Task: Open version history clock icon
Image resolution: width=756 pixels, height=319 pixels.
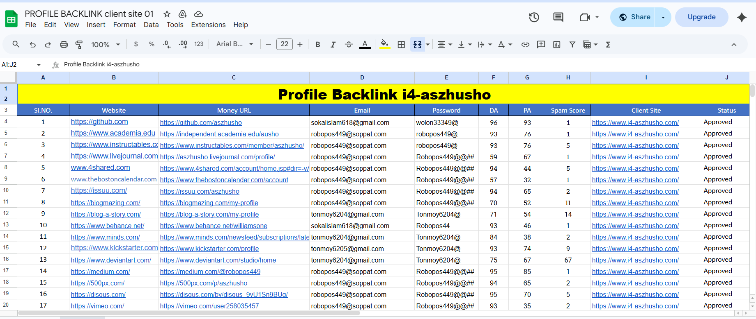Action: pyautogui.click(x=534, y=17)
